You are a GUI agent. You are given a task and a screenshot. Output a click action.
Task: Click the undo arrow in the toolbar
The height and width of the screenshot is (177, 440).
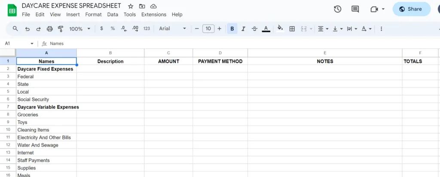27,29
